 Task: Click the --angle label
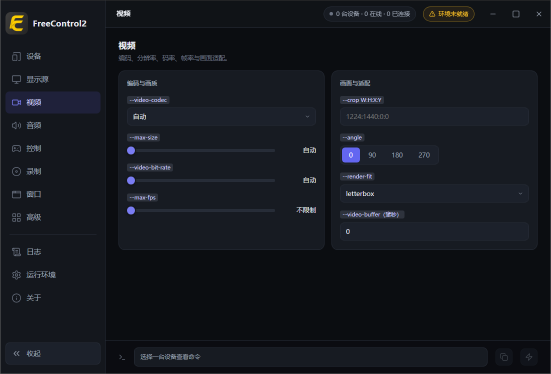coord(352,137)
